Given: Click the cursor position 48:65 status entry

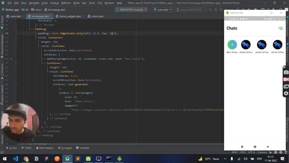Looking at the screenshot, I should pyautogui.click(x=234, y=152).
